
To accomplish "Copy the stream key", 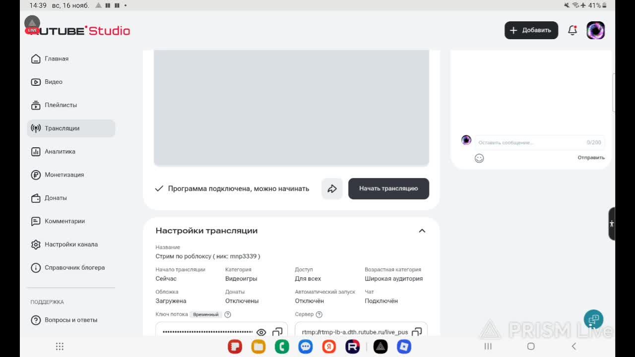I will pyautogui.click(x=277, y=332).
